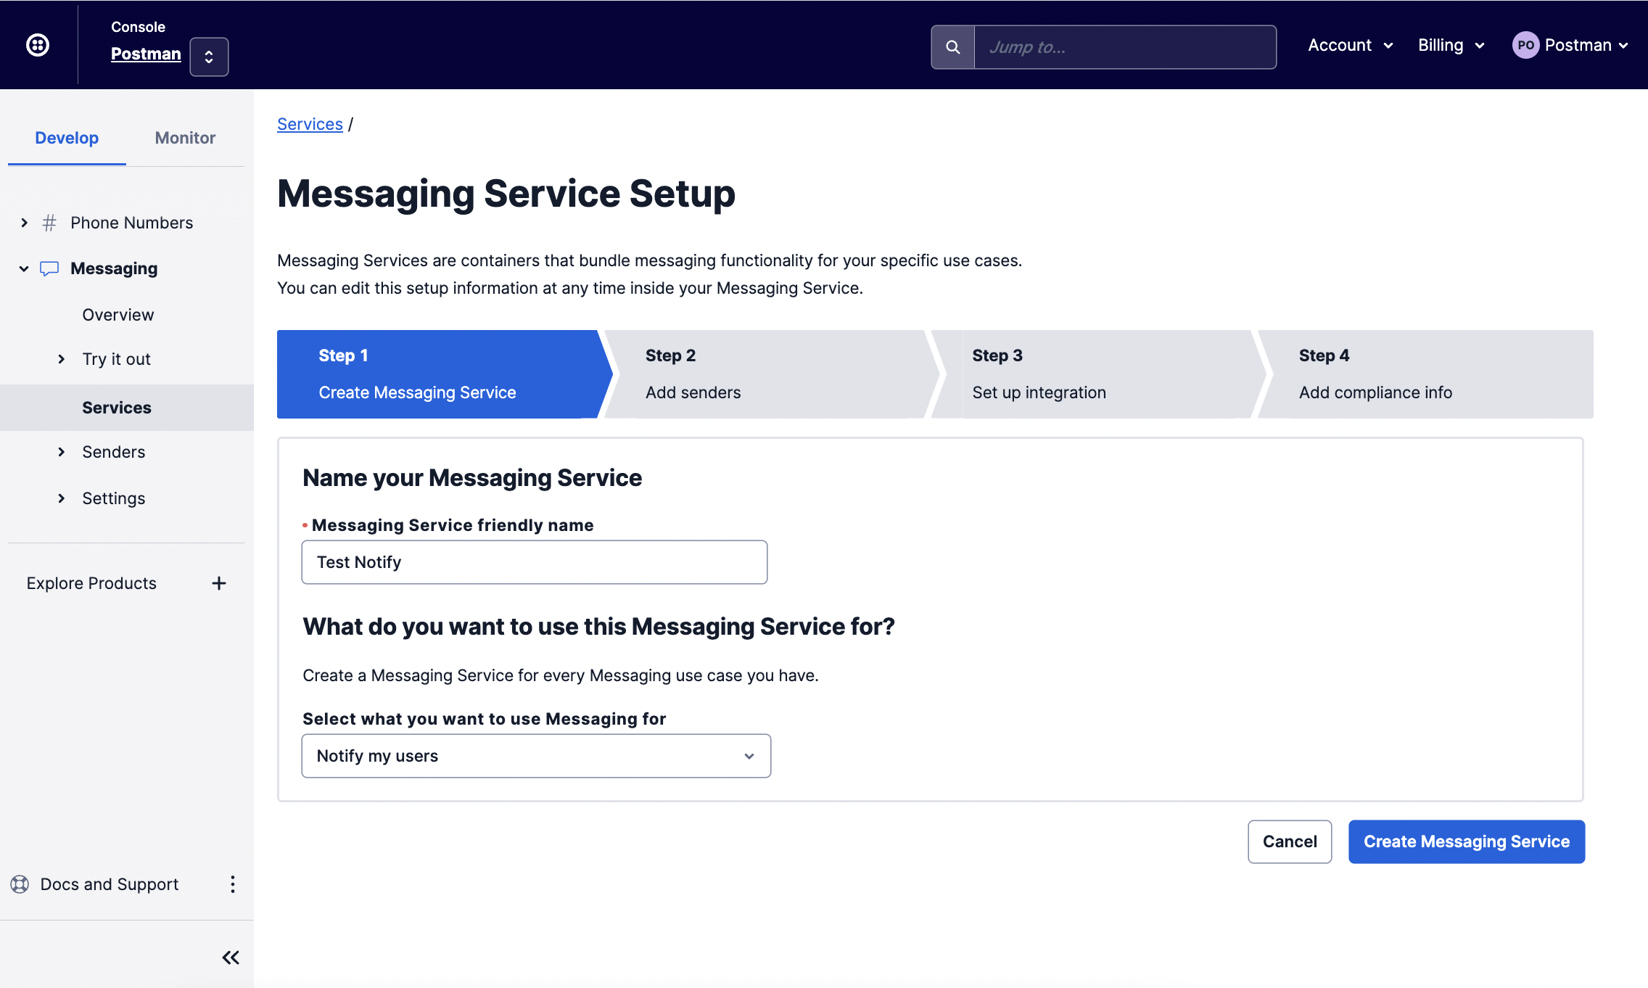1648x988 pixels.
Task: Expand the Senders submenu
Action: 62,452
